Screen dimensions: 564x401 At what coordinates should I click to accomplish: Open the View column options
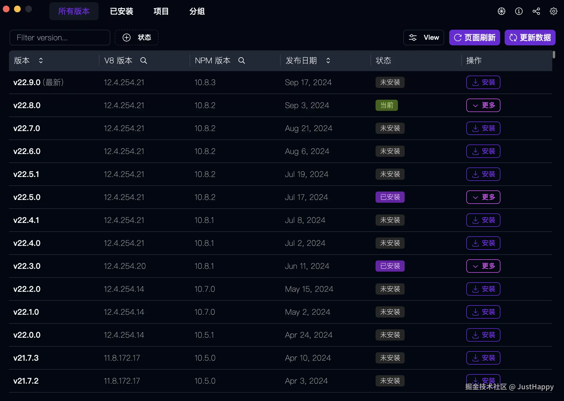[x=423, y=38]
